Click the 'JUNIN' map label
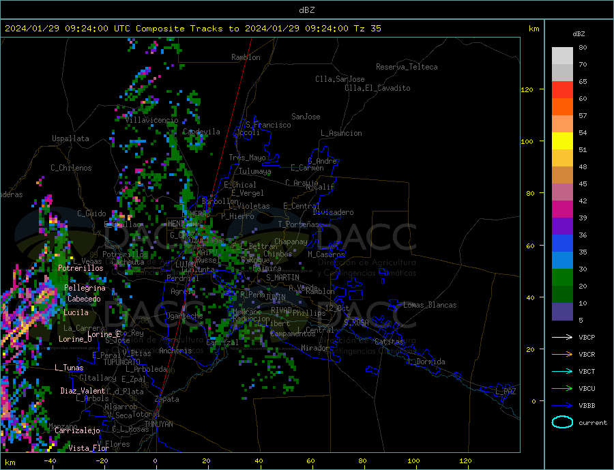 [x=276, y=297]
